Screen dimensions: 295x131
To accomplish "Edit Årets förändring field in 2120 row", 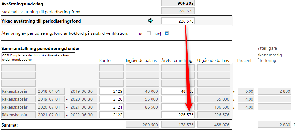I will coord(178,99).
